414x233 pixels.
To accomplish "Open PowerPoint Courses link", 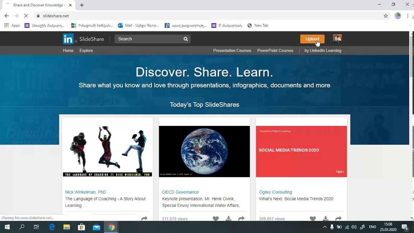I will 275,50.
